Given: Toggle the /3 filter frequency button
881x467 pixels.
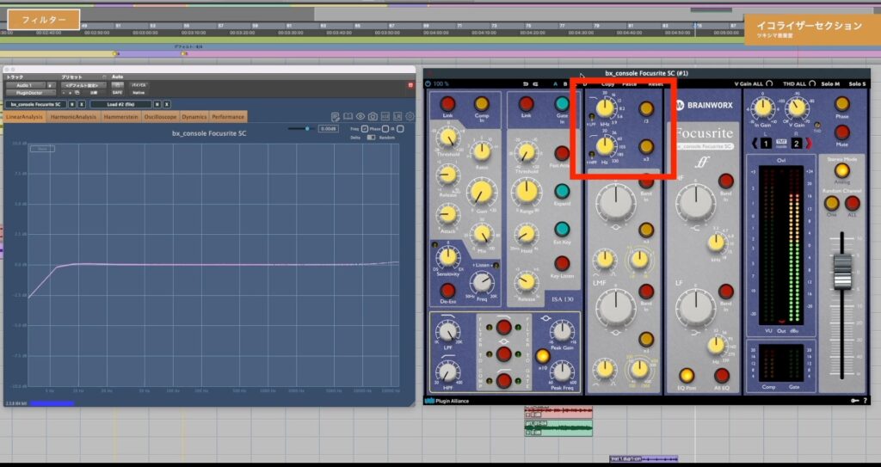Looking at the screenshot, I should (646, 109).
